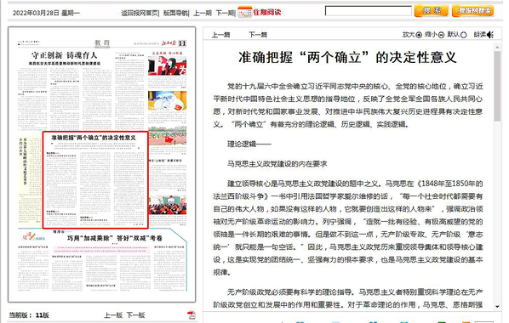Click the page number 11 badge on thumbnail
Viewport: 509px width, 323px height.
(x=182, y=43)
